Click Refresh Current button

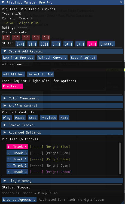pos(52,58)
